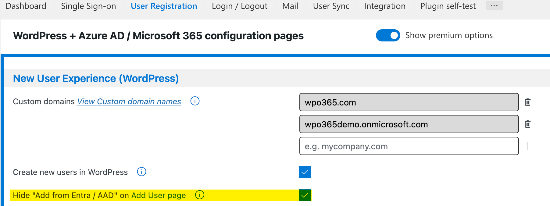Click the Create new users in WordPress label
The width and height of the screenshot is (550, 206).
[x=70, y=172]
